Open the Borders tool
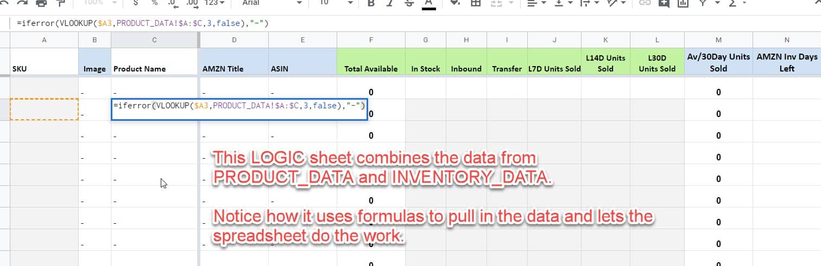This screenshot has width=821, height=266. click(476, 3)
